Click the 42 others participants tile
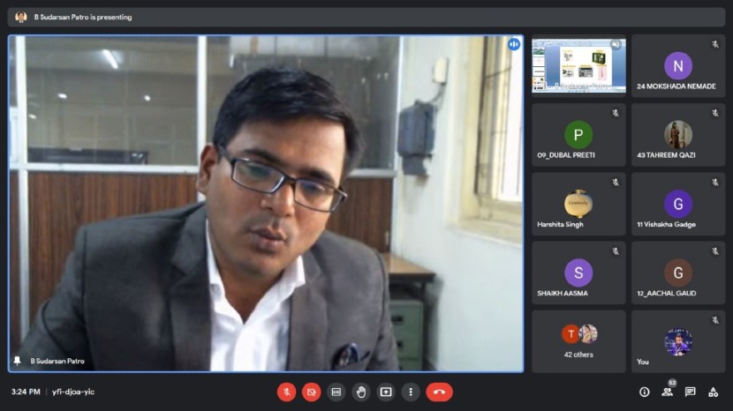Screen dimensions: 733x411 [x=578, y=340]
